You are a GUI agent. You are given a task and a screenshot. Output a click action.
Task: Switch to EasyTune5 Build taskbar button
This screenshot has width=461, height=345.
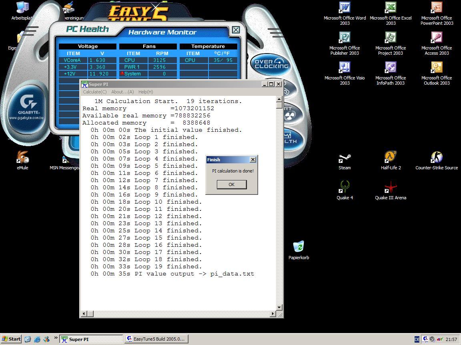(156, 339)
